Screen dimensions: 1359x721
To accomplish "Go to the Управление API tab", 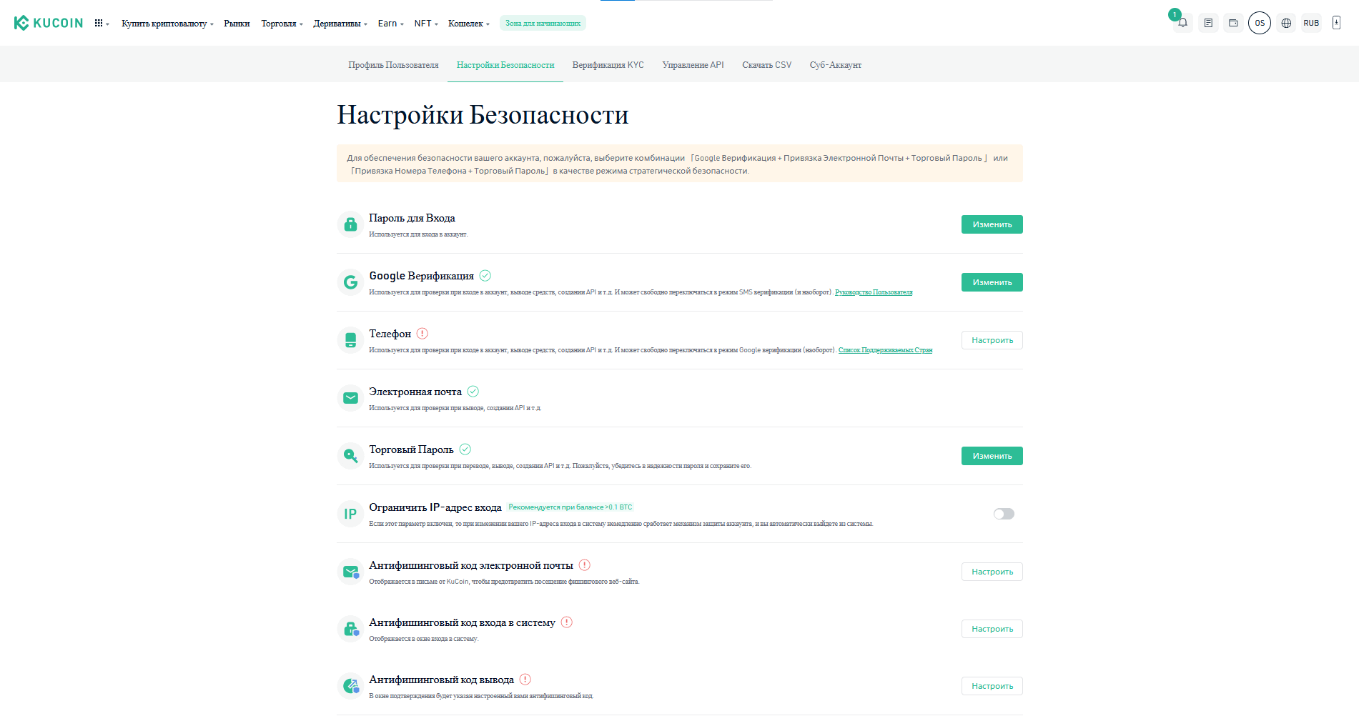I will (x=693, y=65).
